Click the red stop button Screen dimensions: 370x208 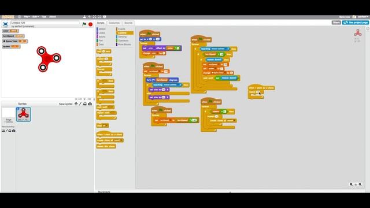[90, 24]
